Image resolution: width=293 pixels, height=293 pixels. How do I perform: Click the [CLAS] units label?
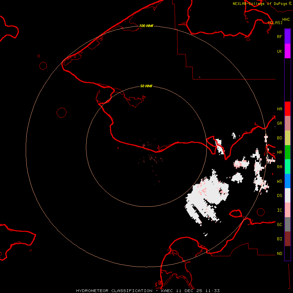[x=275, y=22]
